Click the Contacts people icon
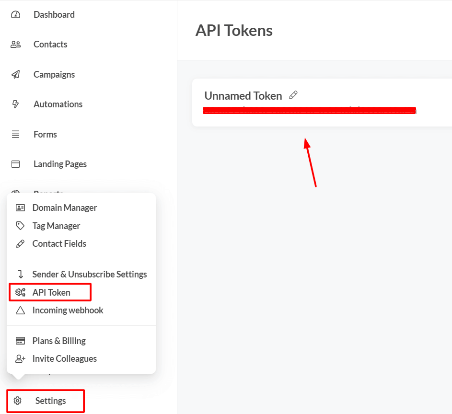The height and width of the screenshot is (414, 452). tap(16, 45)
